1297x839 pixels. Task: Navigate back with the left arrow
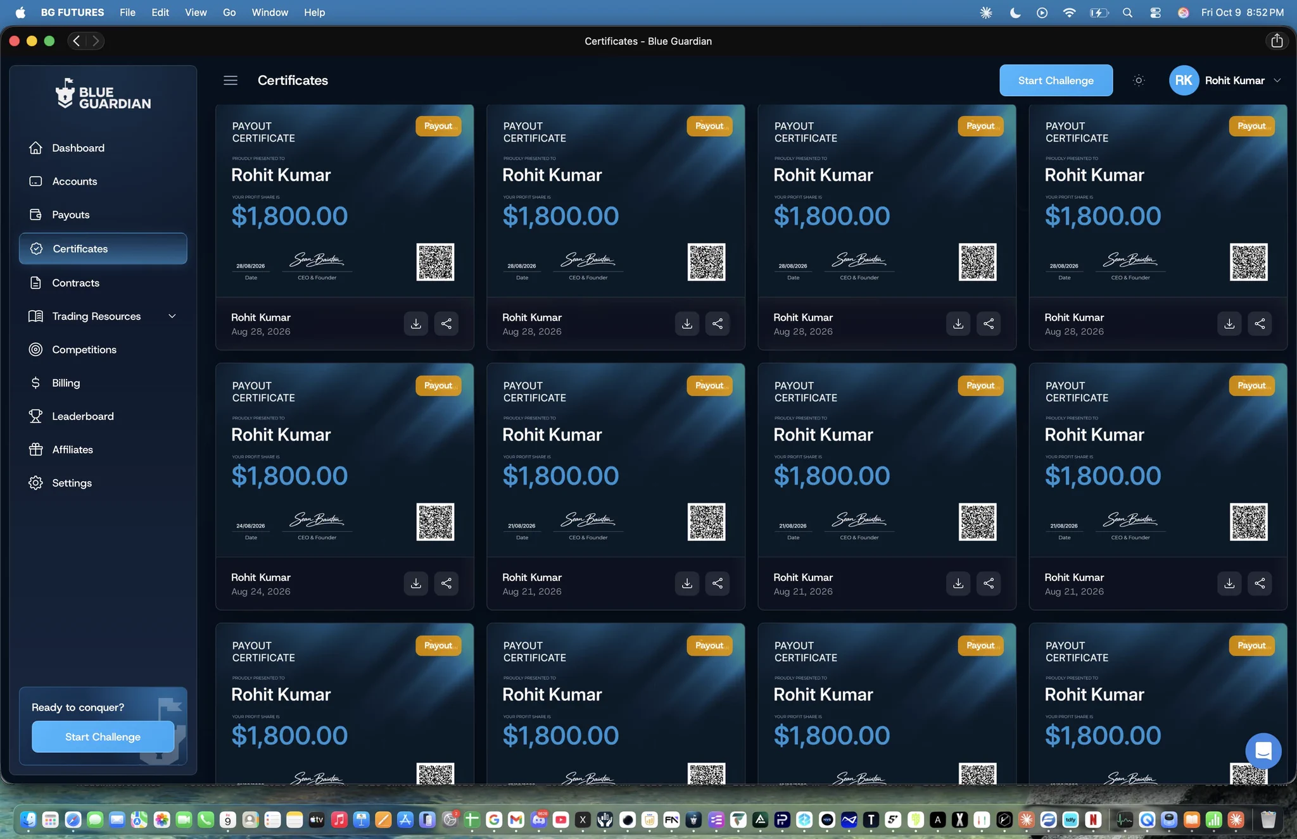coord(77,41)
